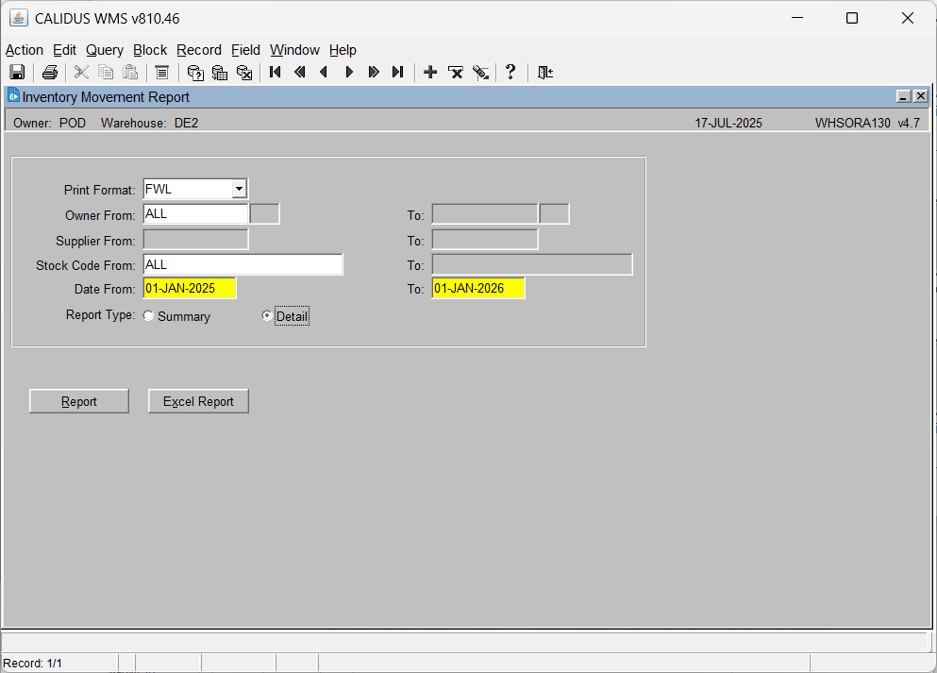Jump to first record arrow icon
Image resolution: width=937 pixels, height=673 pixels.
(275, 73)
